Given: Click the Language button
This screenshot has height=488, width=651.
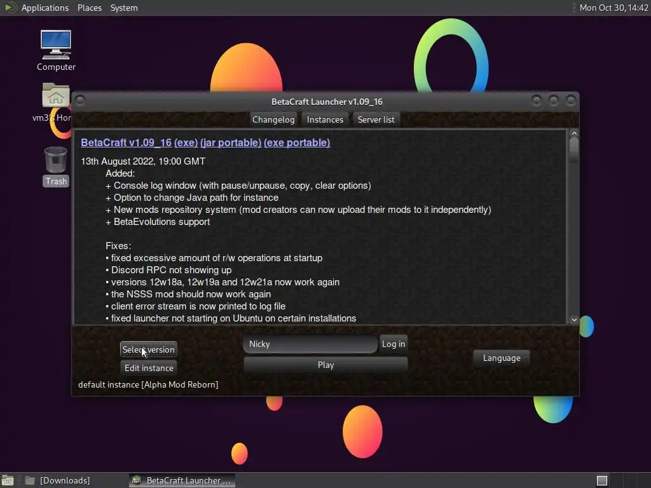Looking at the screenshot, I should (x=502, y=358).
